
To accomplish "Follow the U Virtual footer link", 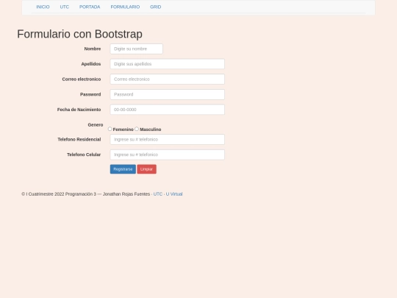I will 174,194.
